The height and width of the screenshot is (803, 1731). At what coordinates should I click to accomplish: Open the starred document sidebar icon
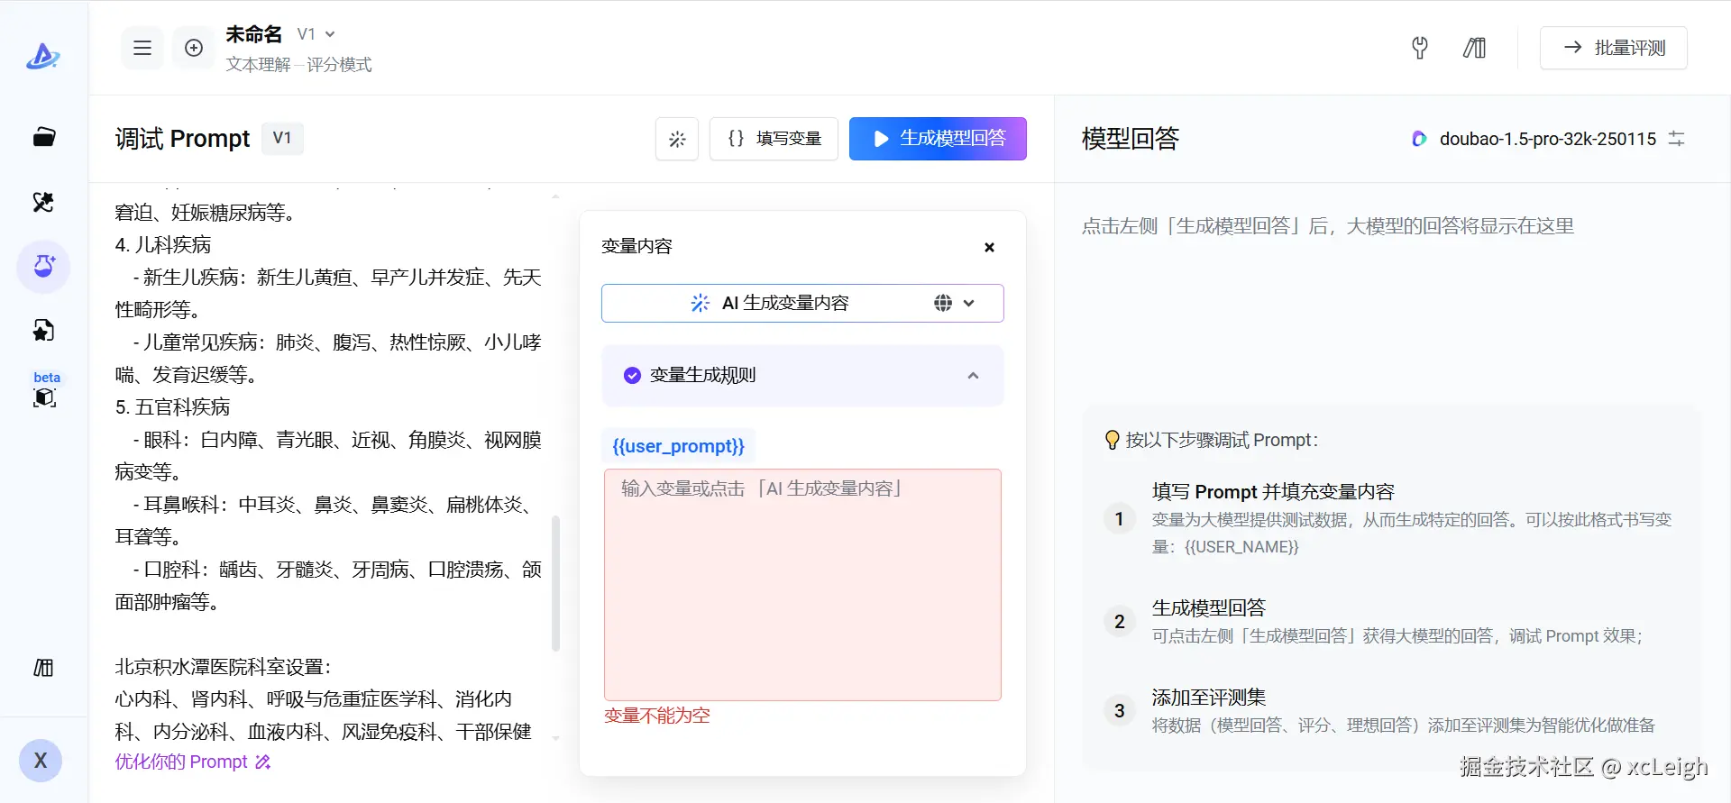click(x=43, y=331)
